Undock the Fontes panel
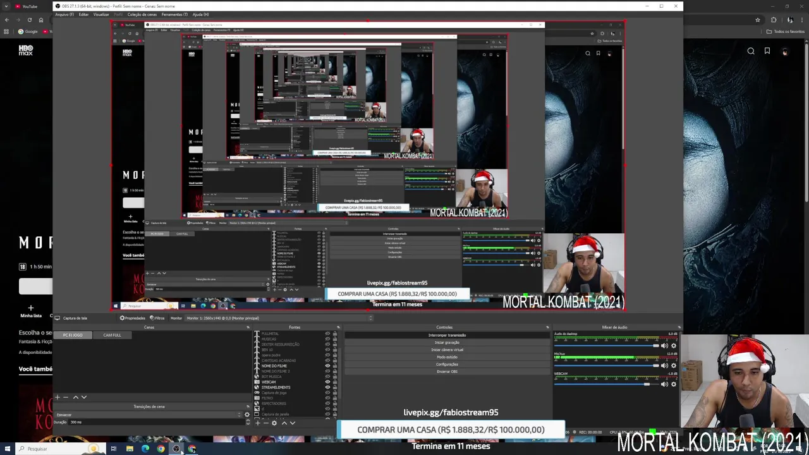This screenshot has height=455, width=809. tap(338, 327)
